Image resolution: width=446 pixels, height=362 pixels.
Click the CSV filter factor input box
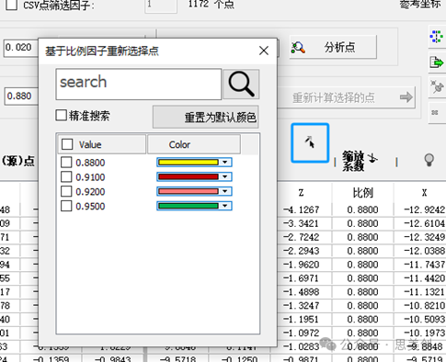coord(161,6)
